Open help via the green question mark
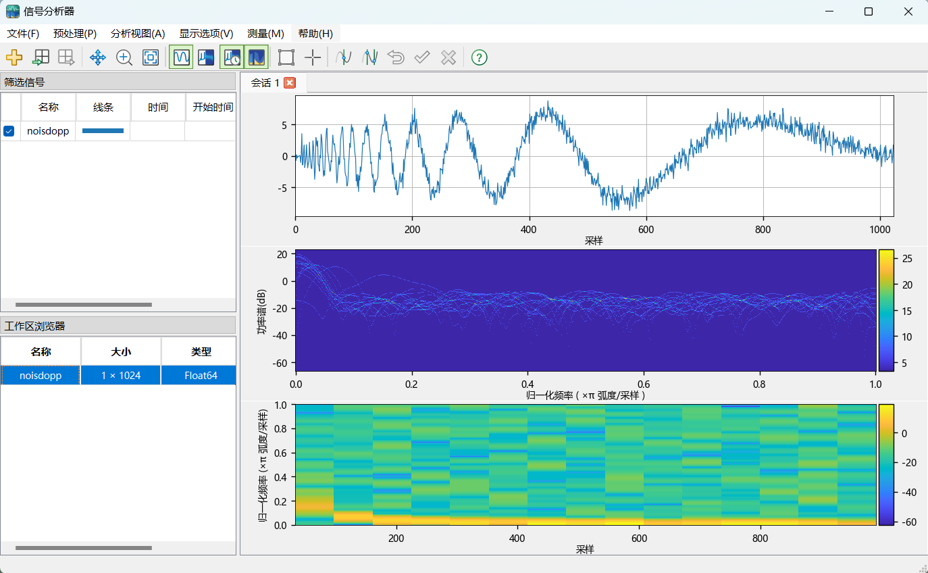This screenshot has width=928, height=573. tap(479, 57)
